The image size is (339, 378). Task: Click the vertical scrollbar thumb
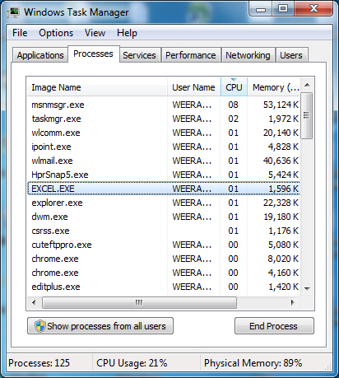(x=307, y=116)
